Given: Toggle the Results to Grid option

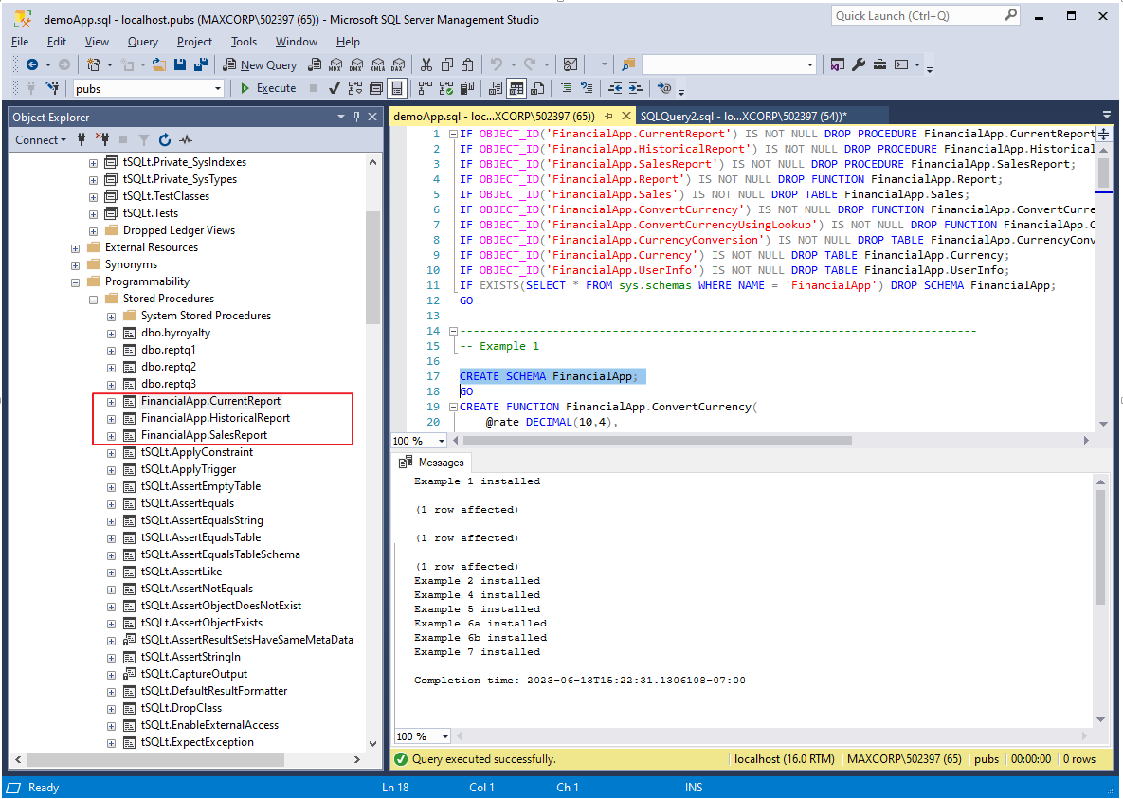Looking at the screenshot, I should tap(516, 88).
